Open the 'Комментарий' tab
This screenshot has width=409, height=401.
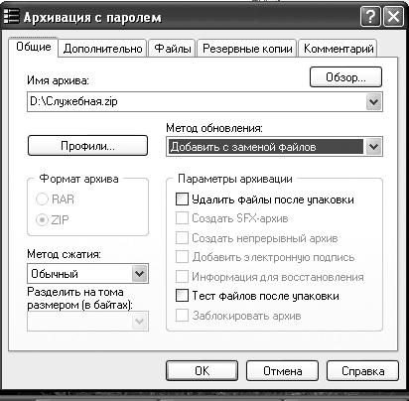click(338, 49)
